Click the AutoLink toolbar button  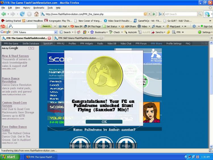pyautogui.click(x=130, y=32)
